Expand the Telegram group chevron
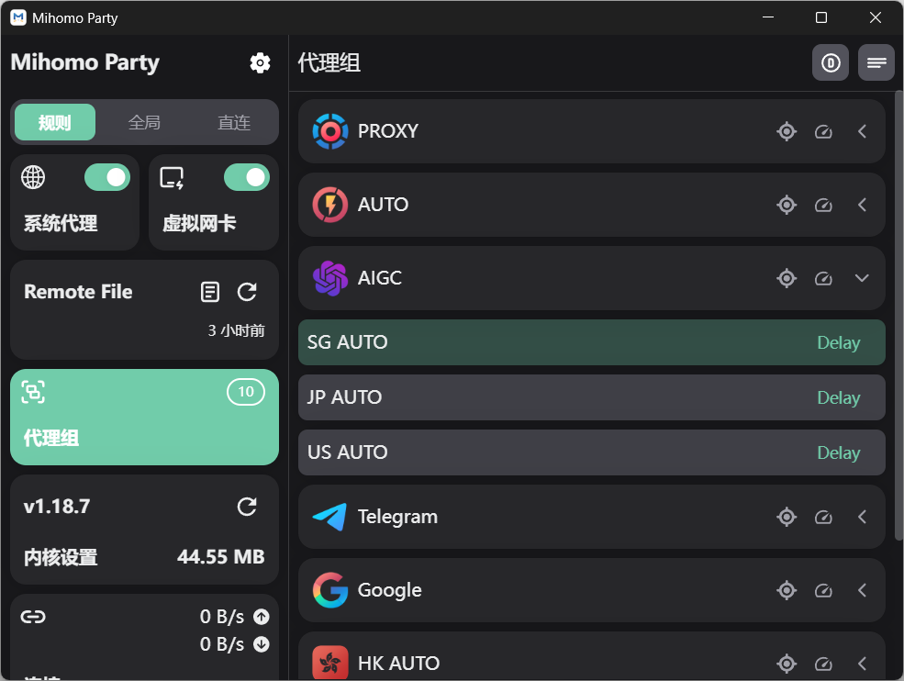Screen dimensions: 904x681 [862, 517]
